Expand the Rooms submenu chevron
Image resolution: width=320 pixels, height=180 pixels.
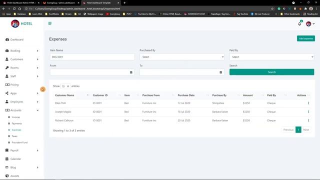pyautogui.click(x=37, y=68)
